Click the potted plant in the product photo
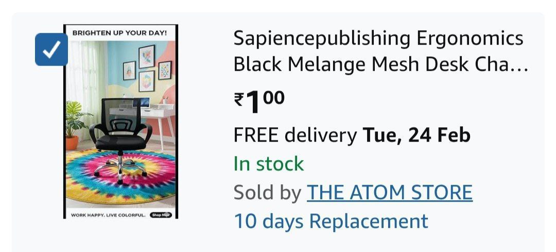Viewport: 556px width, 252px height. point(75,124)
